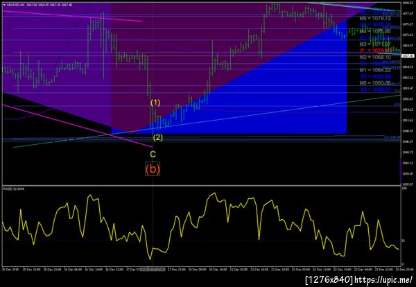Click the M3 = 1071.97 pivot label

pos(375,44)
